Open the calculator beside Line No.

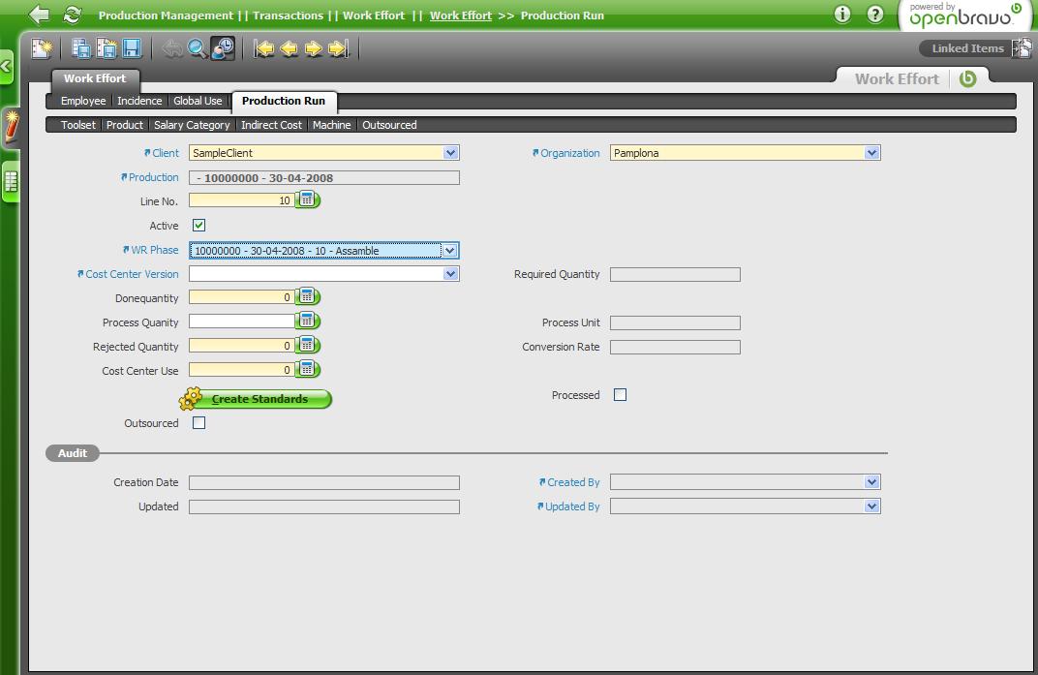coord(307,200)
